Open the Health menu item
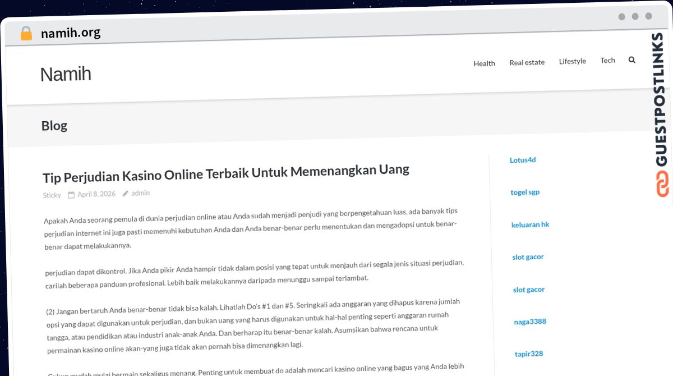The image size is (673, 376). (x=484, y=63)
